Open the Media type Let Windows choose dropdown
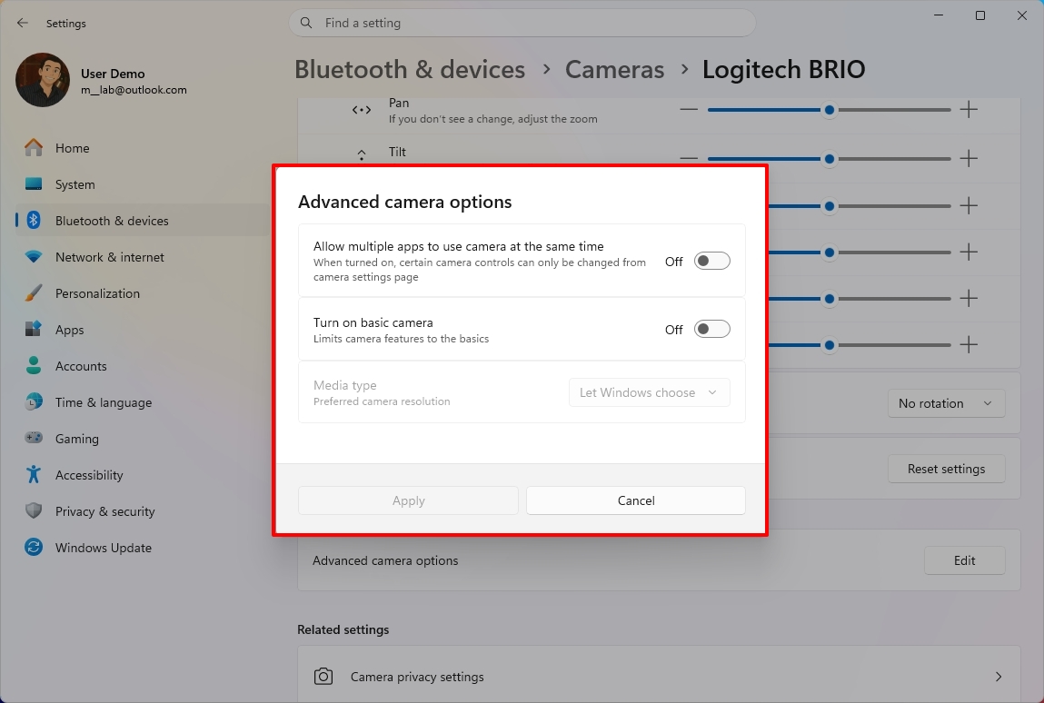This screenshot has width=1044, height=703. 649,392
